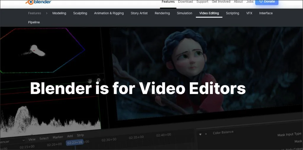Click the breadcrumb chevron separator after Features
Viewport: 303px width, 150px height.
46,13
